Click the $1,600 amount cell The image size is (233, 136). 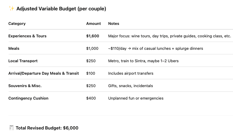92,36
